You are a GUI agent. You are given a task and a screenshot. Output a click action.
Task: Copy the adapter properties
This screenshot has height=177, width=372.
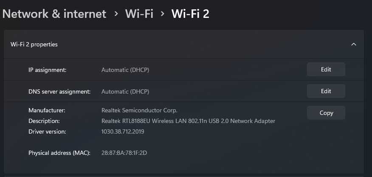326,113
